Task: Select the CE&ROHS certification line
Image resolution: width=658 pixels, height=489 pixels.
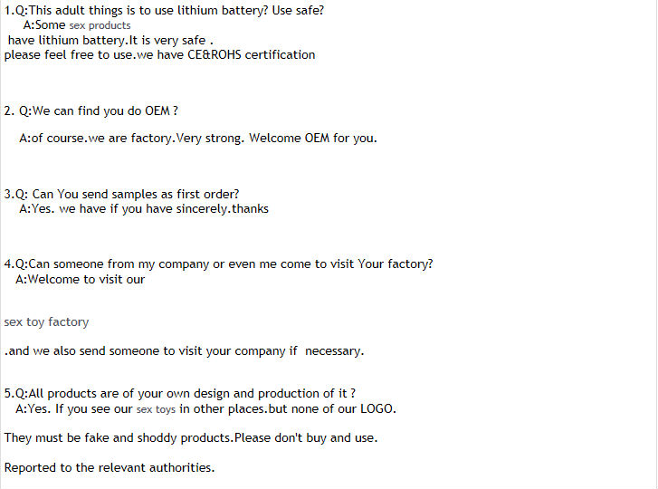Action: [160, 55]
